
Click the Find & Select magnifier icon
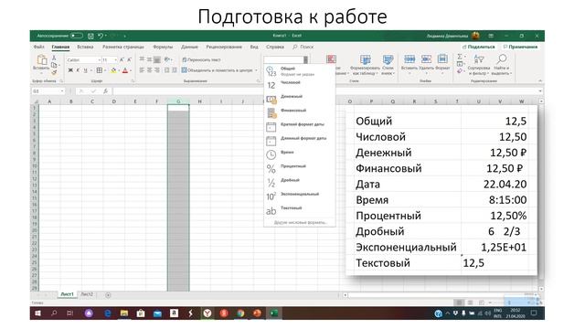tap(502, 58)
